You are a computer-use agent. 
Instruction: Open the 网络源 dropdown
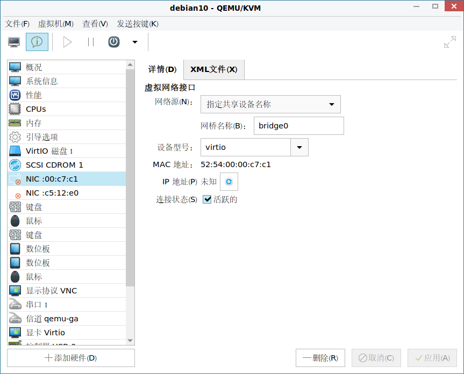pos(270,104)
